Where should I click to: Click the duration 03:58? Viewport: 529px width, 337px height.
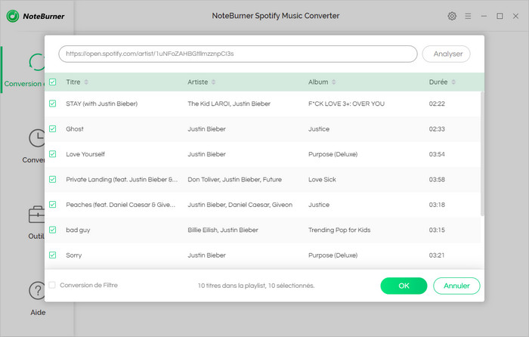(x=437, y=180)
